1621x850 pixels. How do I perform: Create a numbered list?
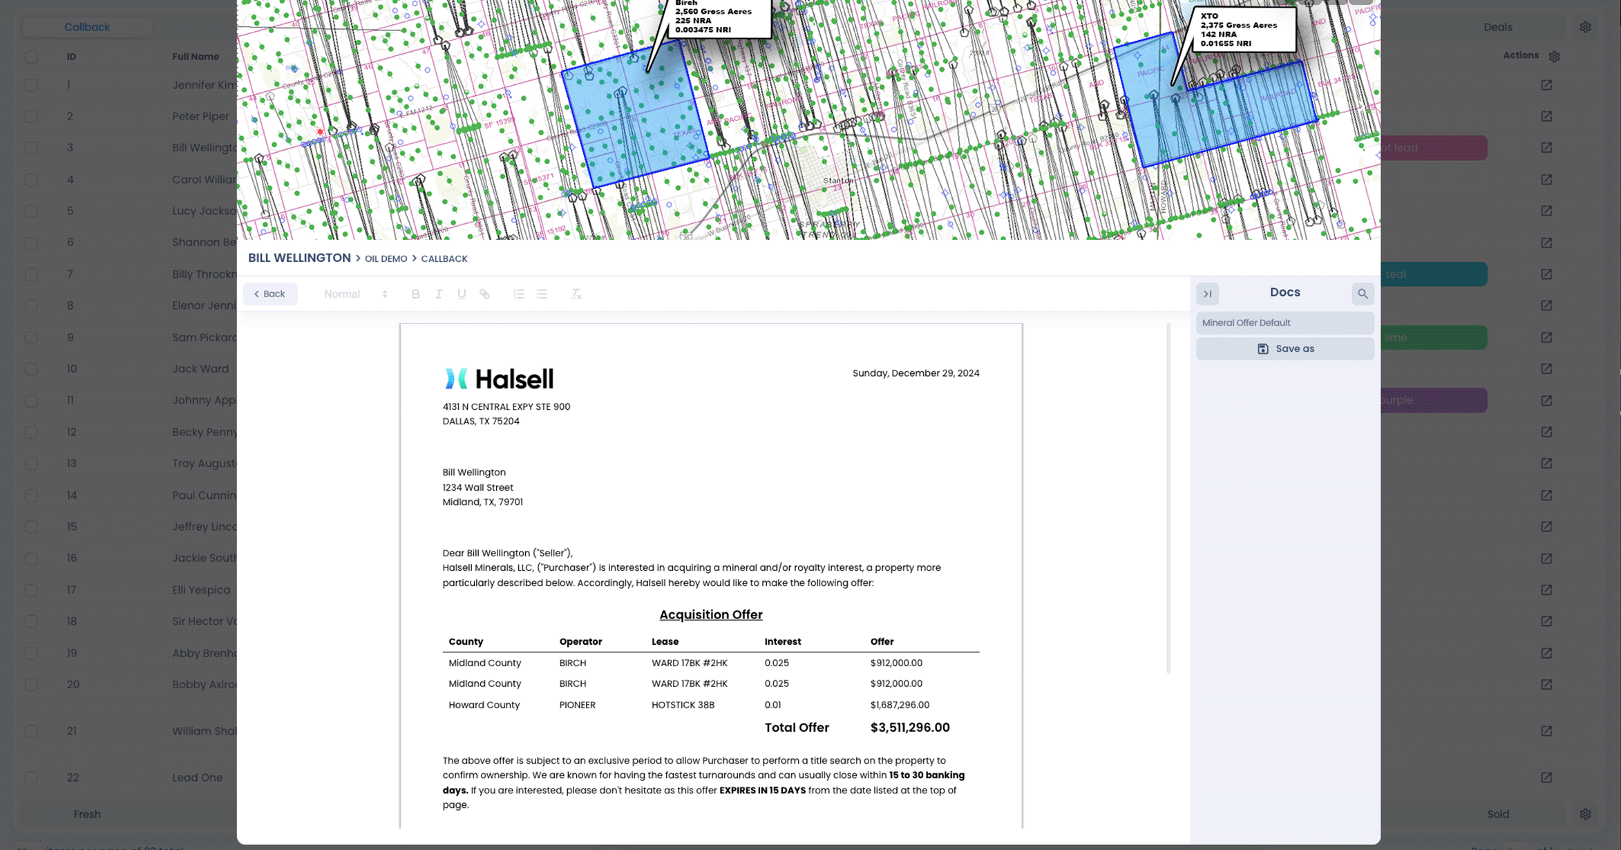519,294
